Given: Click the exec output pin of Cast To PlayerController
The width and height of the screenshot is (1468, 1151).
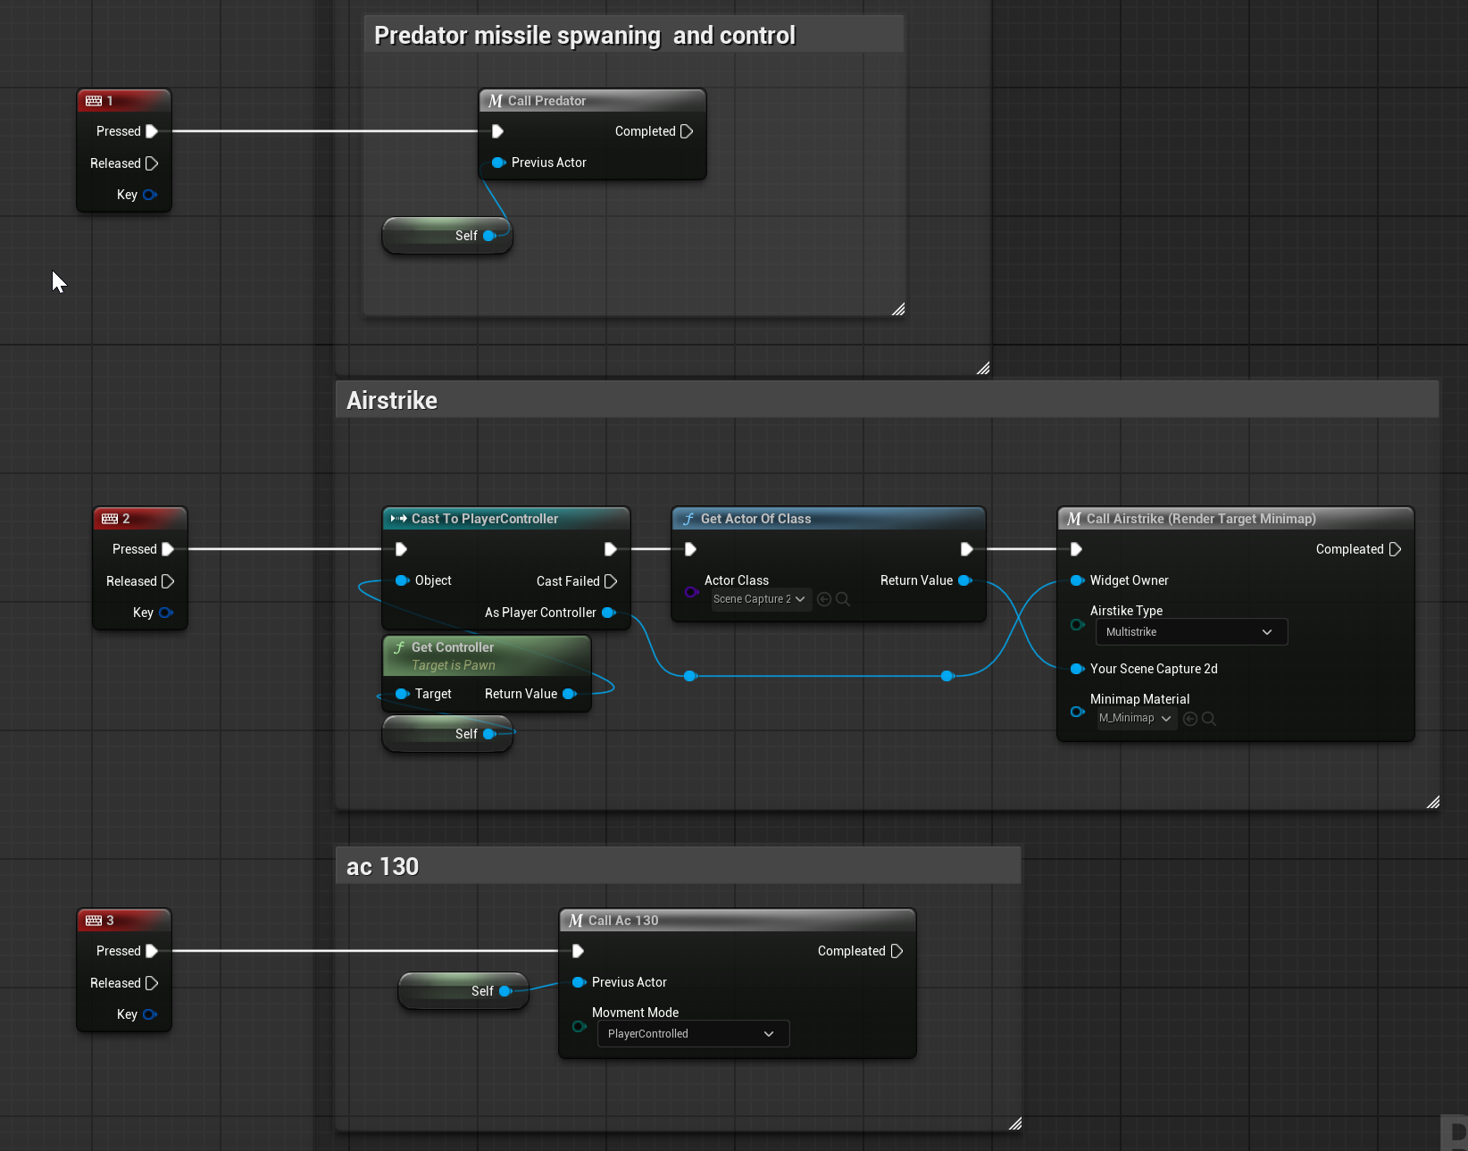Looking at the screenshot, I should 611,549.
